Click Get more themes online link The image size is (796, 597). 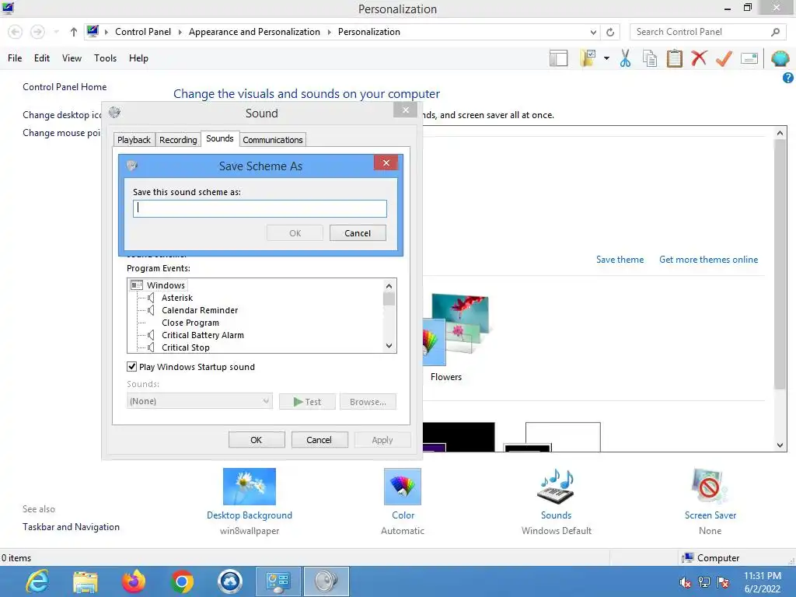click(709, 260)
